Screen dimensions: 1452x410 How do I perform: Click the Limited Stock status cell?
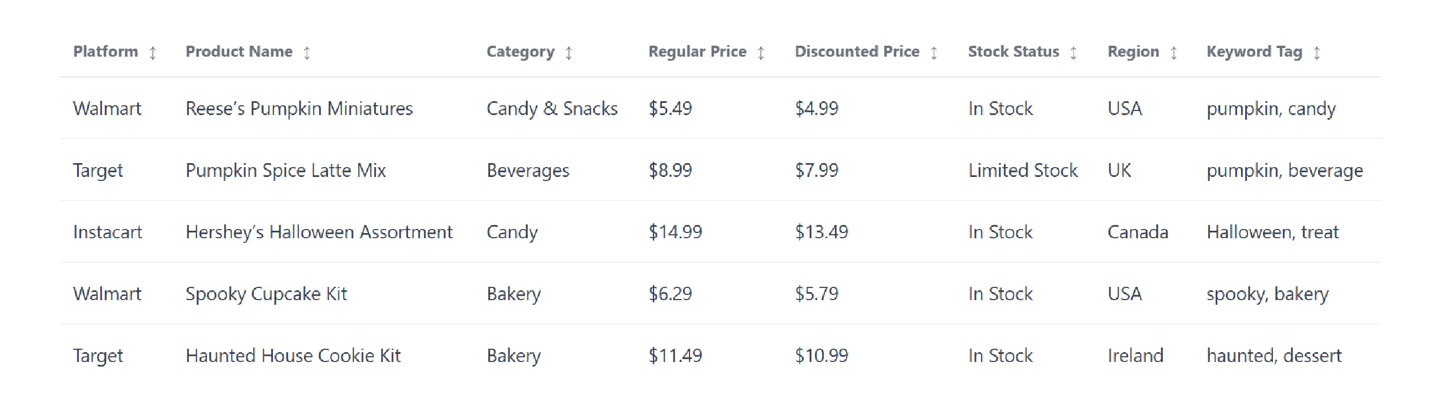(1023, 171)
